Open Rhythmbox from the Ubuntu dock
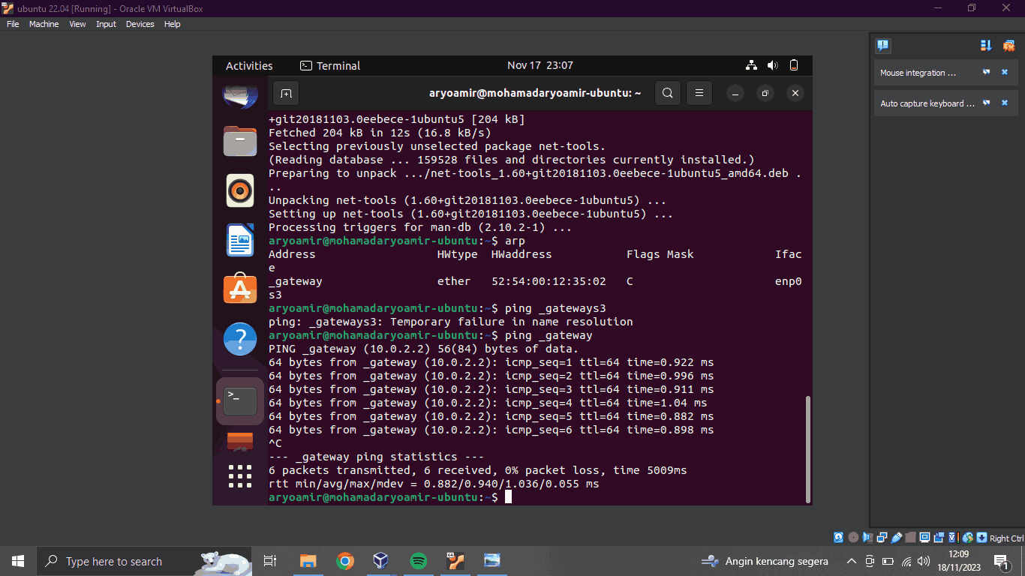1025x576 pixels. [x=240, y=190]
